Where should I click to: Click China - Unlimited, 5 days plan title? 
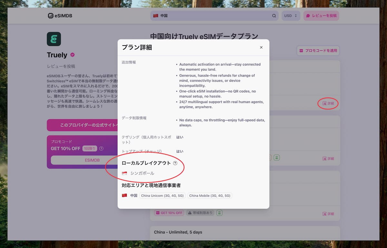coord(178,232)
